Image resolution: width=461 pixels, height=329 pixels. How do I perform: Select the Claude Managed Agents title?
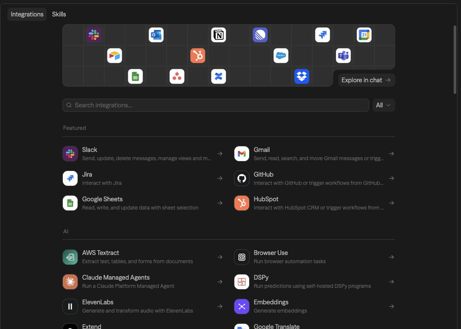[116, 277]
